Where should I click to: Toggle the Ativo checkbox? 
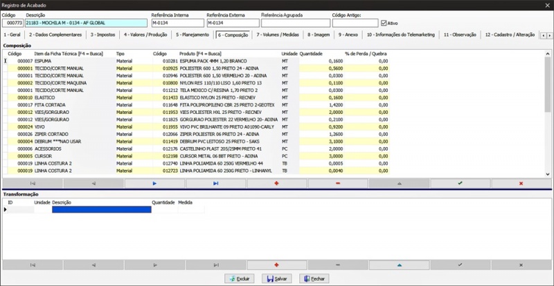[x=384, y=23]
